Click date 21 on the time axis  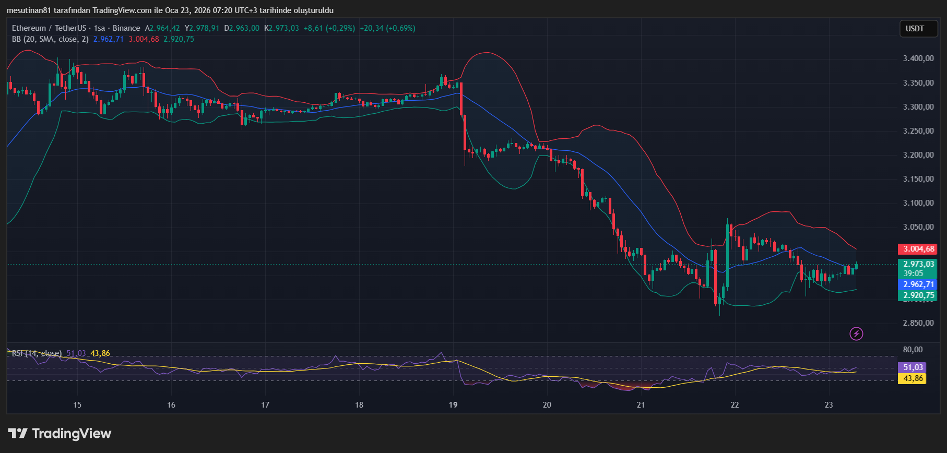click(641, 405)
